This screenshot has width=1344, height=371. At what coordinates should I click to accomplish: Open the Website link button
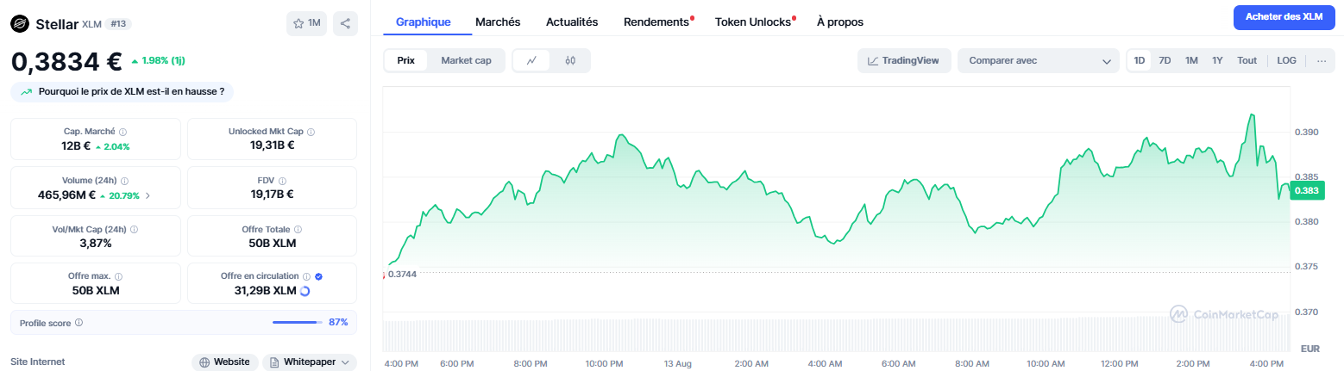[225, 362]
